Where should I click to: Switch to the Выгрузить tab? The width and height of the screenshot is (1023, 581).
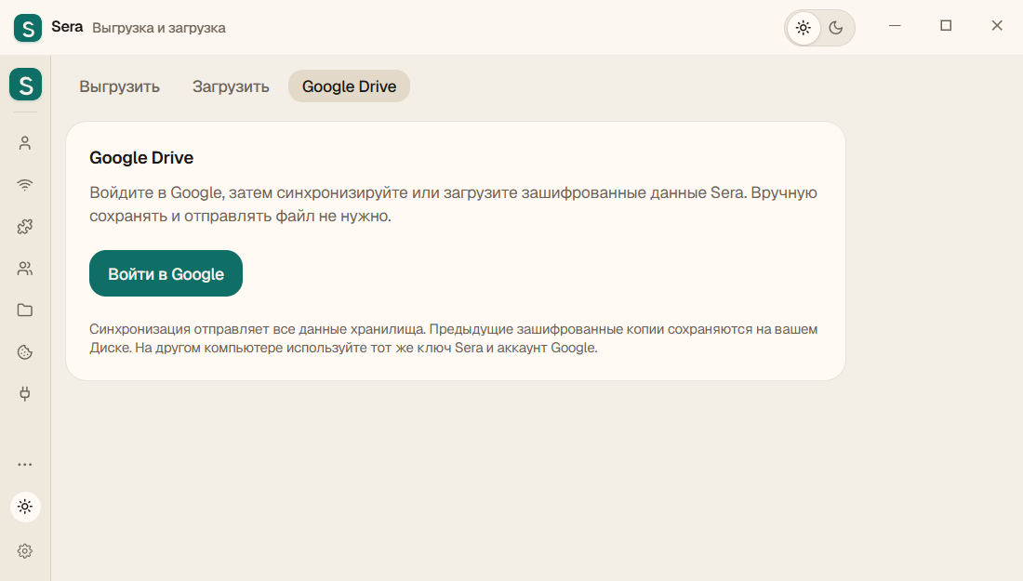click(x=119, y=86)
